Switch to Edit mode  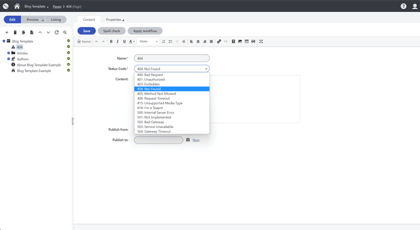point(12,19)
